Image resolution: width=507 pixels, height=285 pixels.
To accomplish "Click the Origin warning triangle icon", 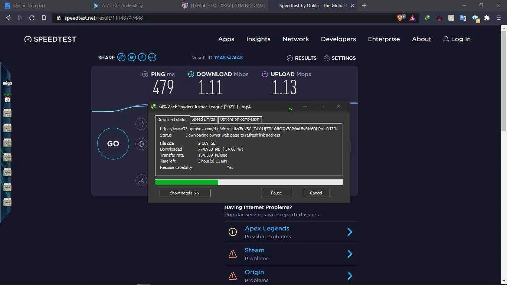I will tap(233, 276).
